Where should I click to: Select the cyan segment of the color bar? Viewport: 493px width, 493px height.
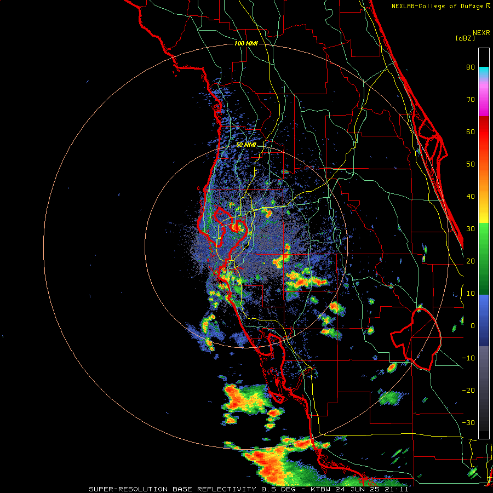[x=484, y=72]
